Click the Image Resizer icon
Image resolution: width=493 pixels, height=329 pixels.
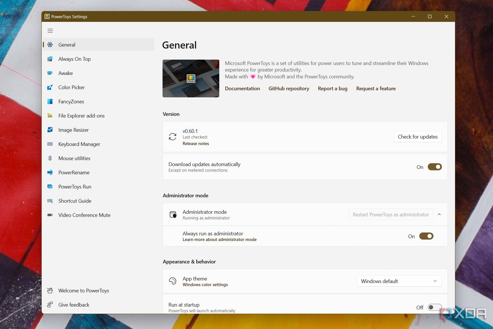pyautogui.click(x=50, y=130)
